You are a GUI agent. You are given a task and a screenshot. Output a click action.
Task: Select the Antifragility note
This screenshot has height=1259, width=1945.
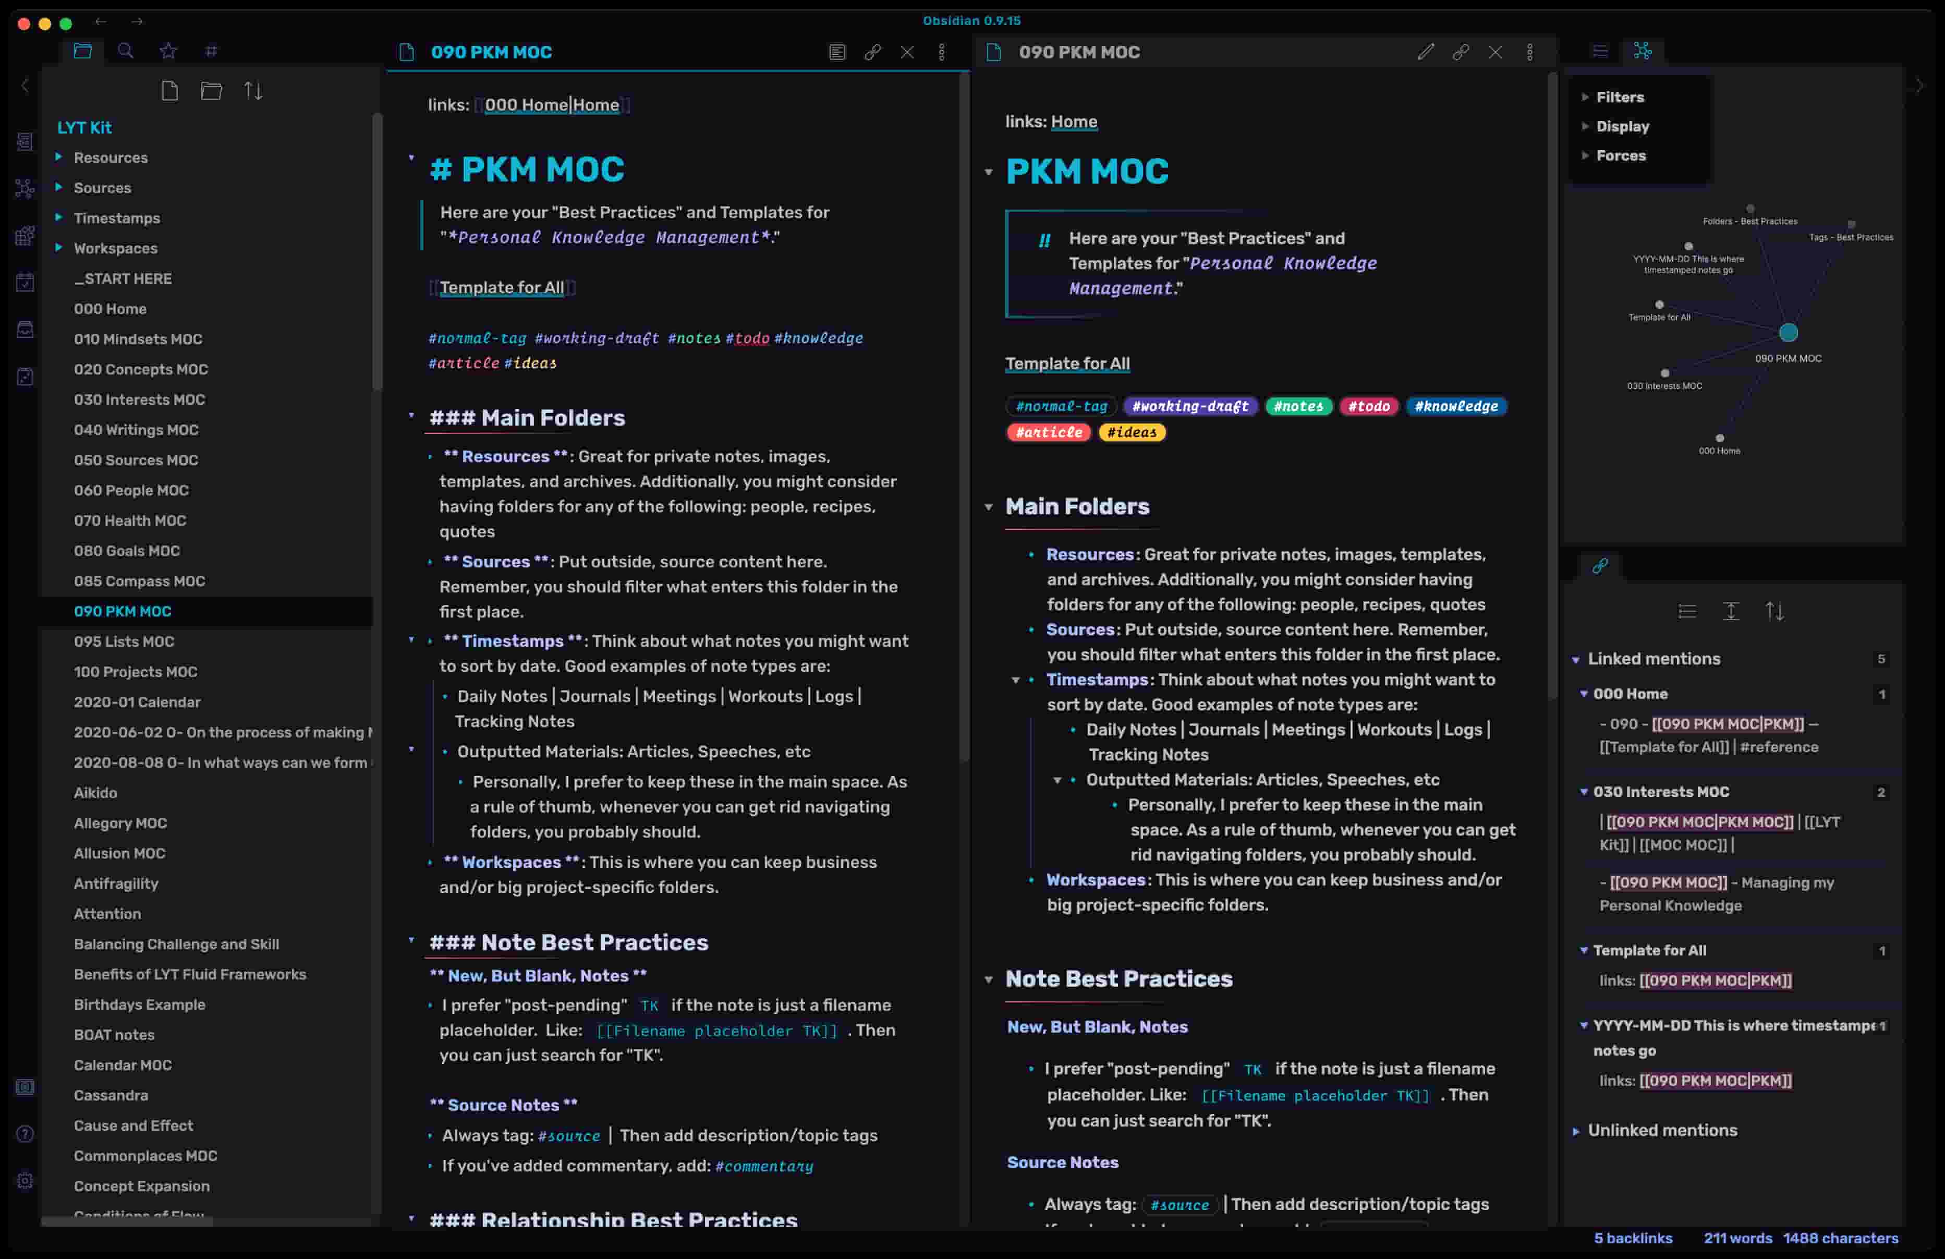click(116, 884)
